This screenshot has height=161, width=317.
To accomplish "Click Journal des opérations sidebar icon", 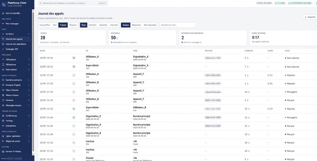I will pos(3,44).
